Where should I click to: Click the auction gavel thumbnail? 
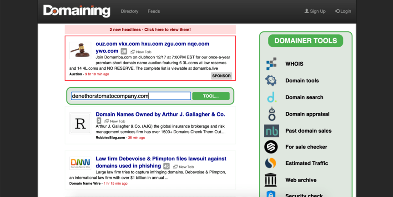click(80, 50)
